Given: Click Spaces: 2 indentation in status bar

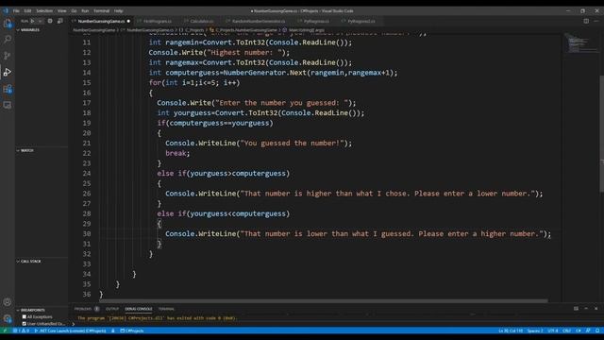Looking at the screenshot, I should (x=535, y=331).
